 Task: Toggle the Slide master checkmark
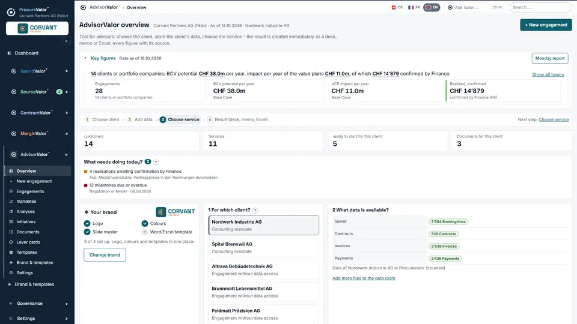(87, 232)
